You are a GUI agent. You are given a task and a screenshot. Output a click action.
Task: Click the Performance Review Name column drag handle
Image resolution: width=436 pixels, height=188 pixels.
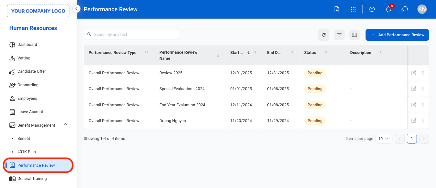click(218, 55)
